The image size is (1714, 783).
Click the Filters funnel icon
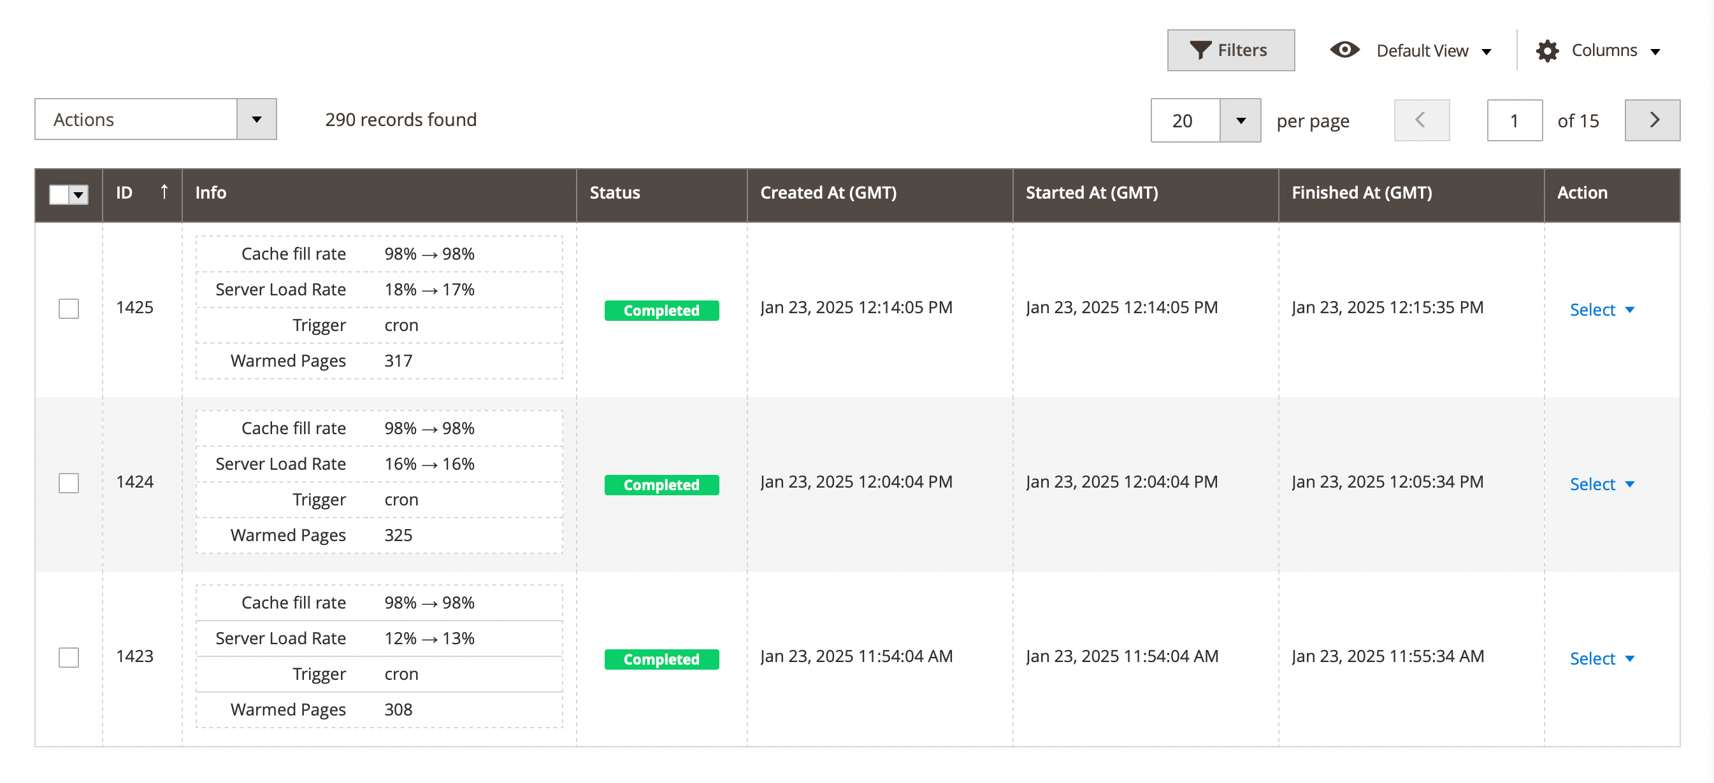pos(1200,49)
